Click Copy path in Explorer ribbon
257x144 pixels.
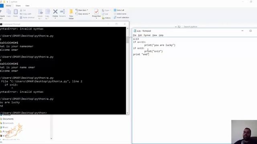click(x=25, y=14)
